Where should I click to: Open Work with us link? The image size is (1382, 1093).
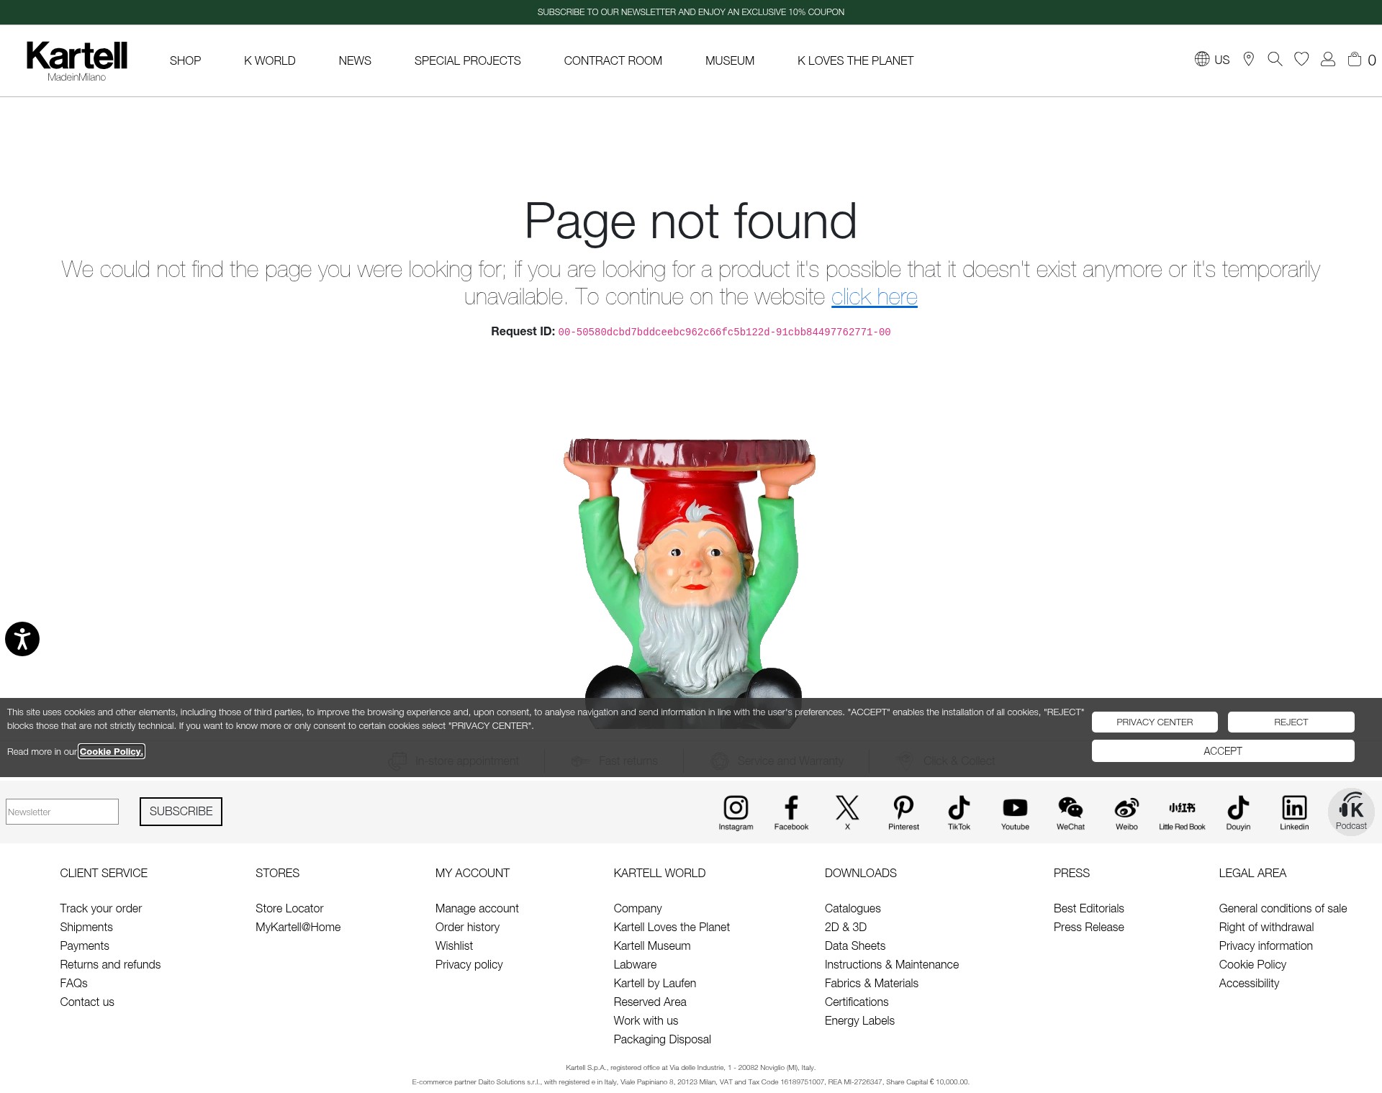[646, 1020]
